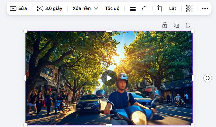216x127 pixels.
Task: Click the left middle edge handle
Action: click(25, 78)
